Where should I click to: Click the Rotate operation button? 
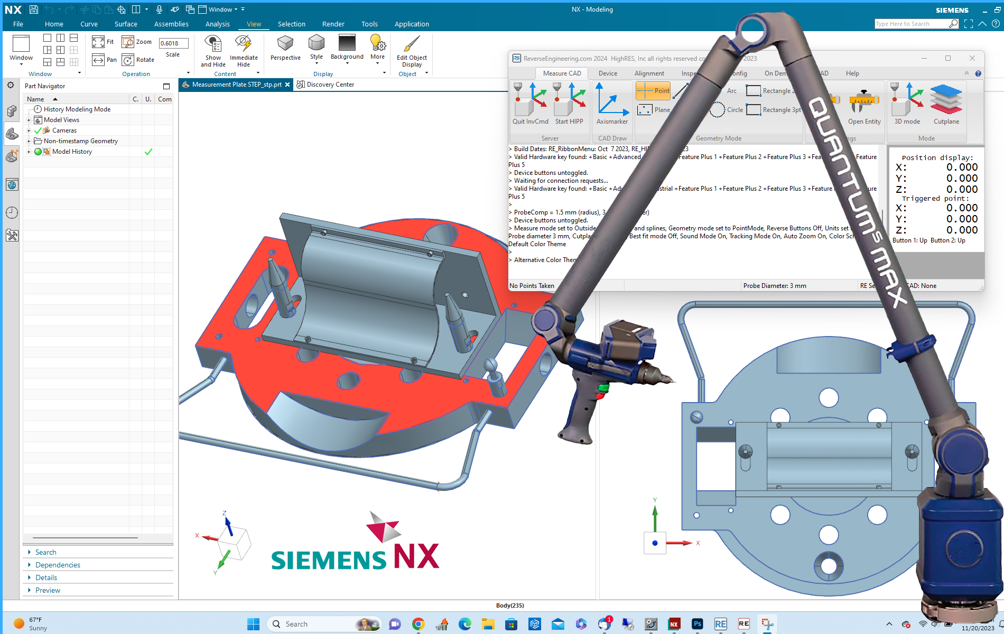138,60
